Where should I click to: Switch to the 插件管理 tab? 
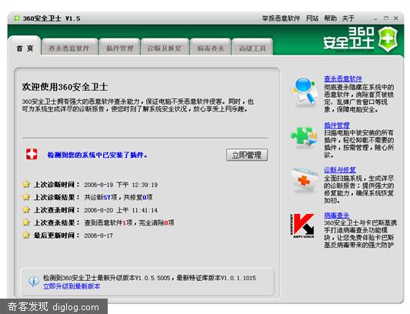[x=120, y=48]
